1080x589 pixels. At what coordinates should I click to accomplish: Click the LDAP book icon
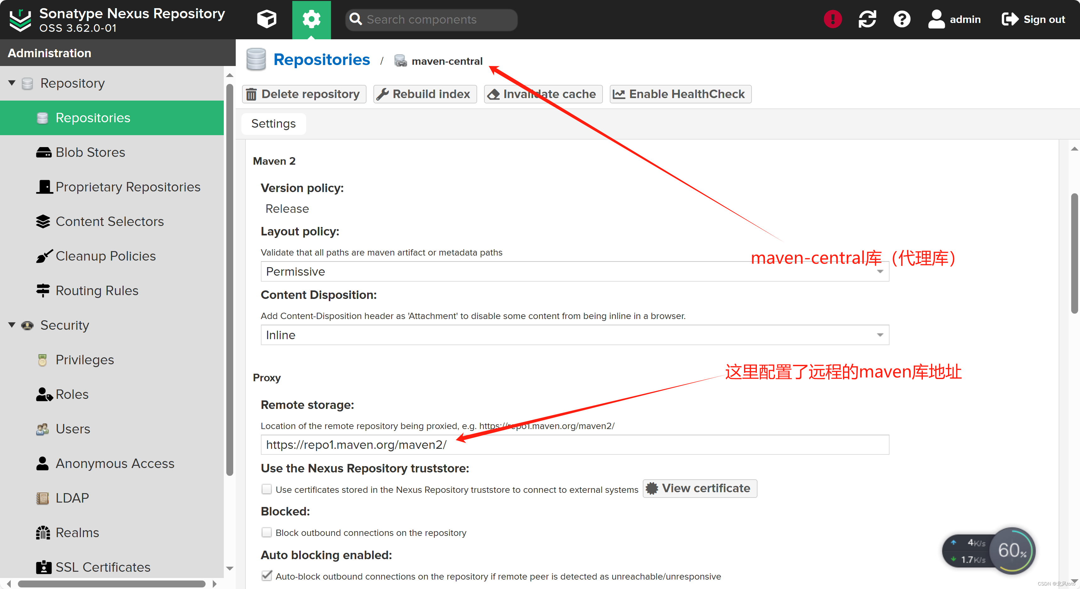pyautogui.click(x=42, y=498)
